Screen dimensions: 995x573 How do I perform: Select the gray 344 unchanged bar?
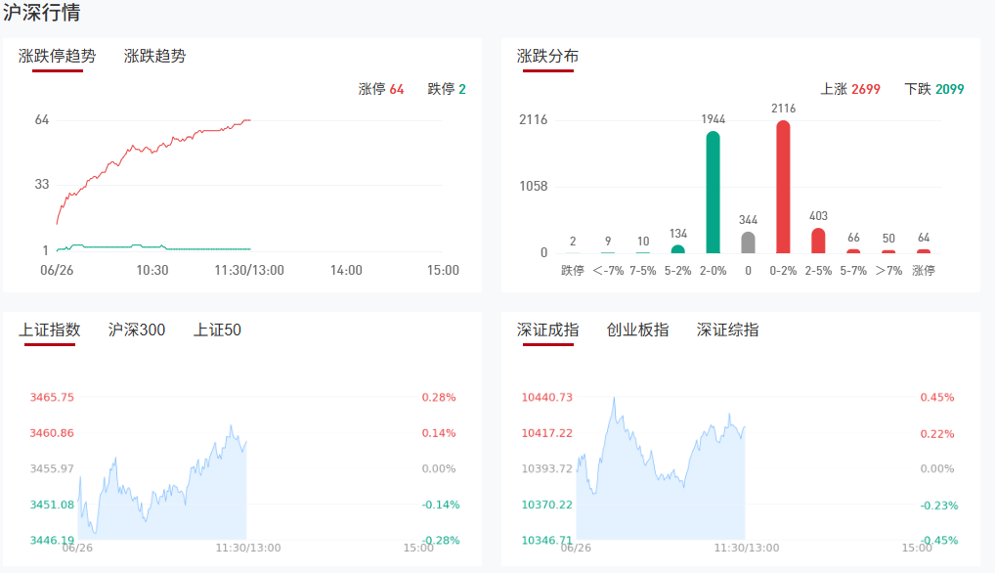(x=748, y=242)
